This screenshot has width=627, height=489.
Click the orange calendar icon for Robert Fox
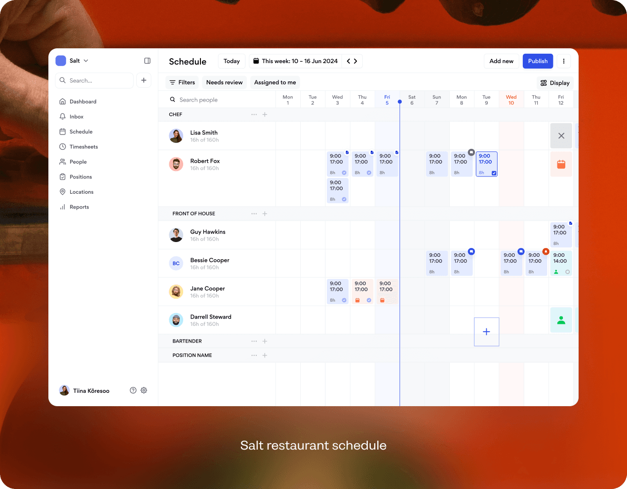[561, 165]
